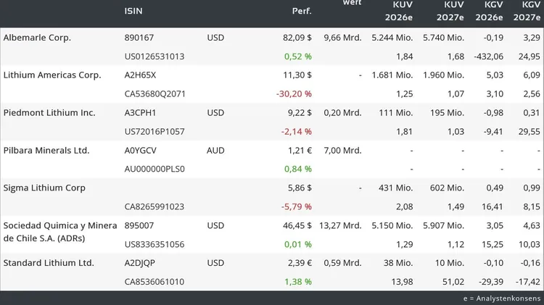
Task: Click Standard Lithium performance 1,38 %
Action: 298,282
